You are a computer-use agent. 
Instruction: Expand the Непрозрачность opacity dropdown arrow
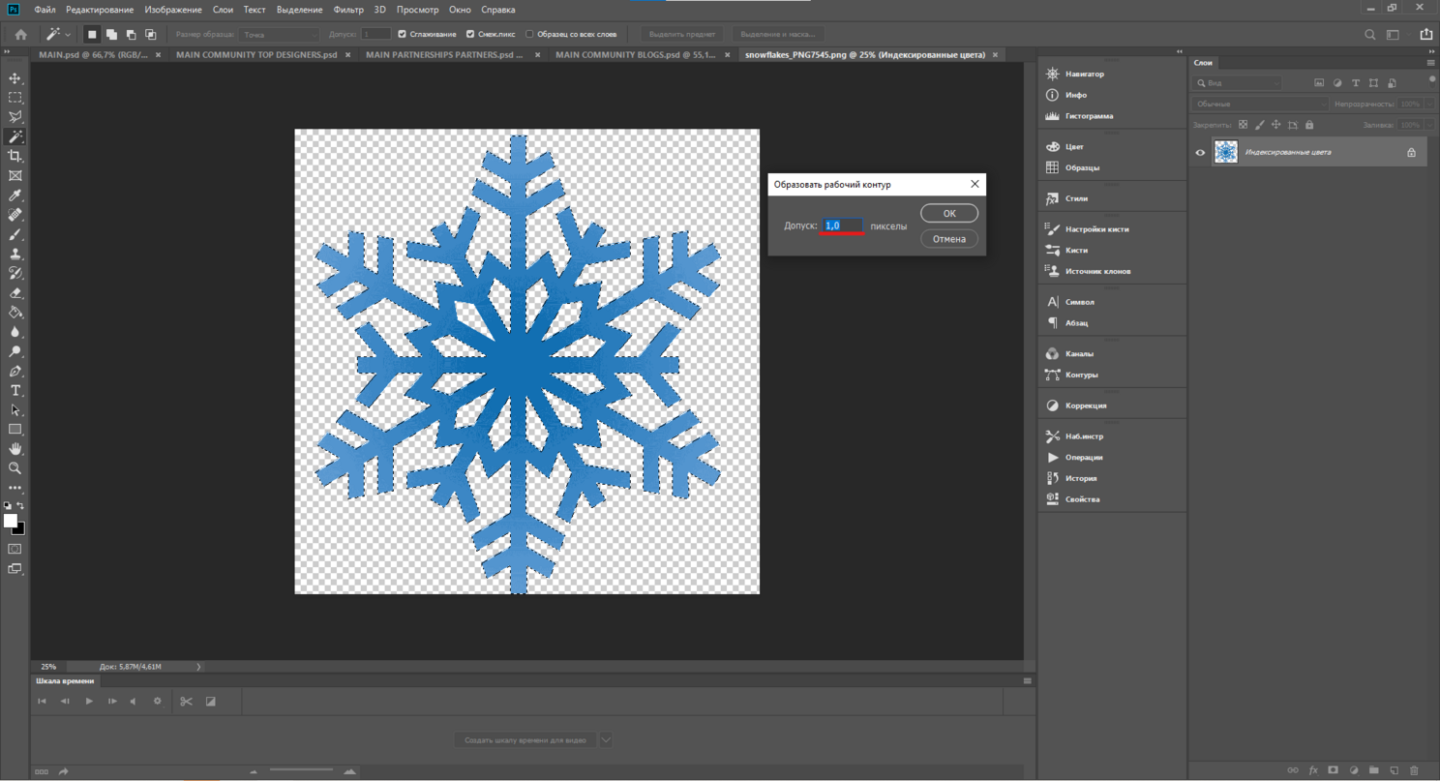pos(1430,104)
